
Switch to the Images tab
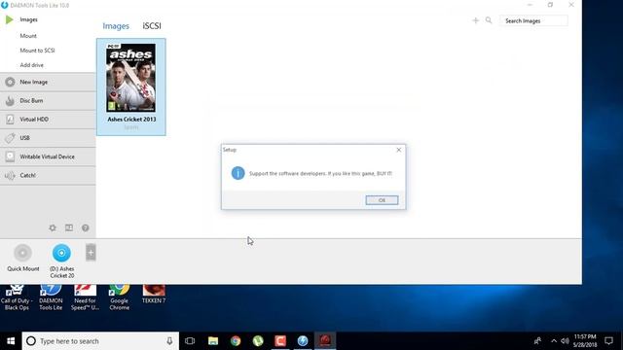pyautogui.click(x=116, y=26)
